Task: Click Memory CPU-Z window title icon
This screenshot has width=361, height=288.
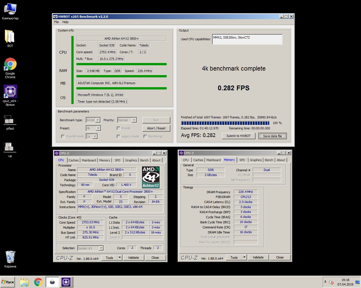Action: tap(181, 153)
